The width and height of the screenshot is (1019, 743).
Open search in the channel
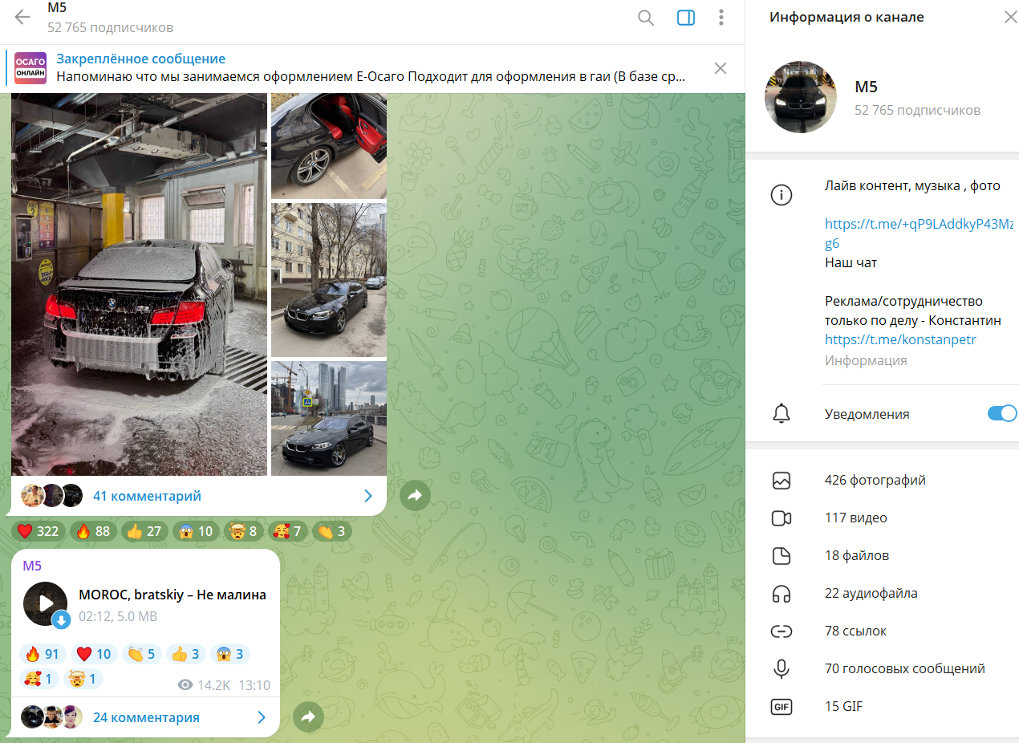click(x=646, y=18)
